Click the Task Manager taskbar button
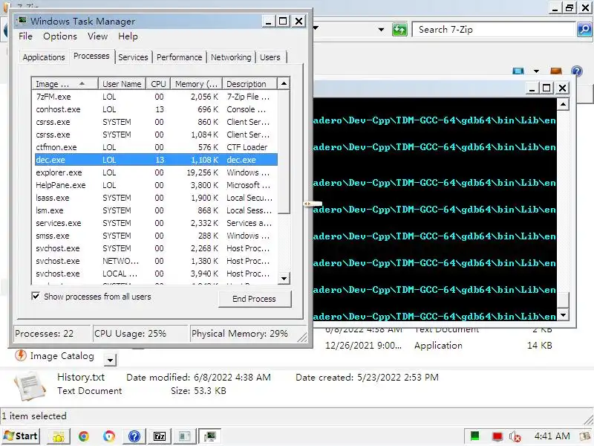594x446 pixels. click(209, 436)
